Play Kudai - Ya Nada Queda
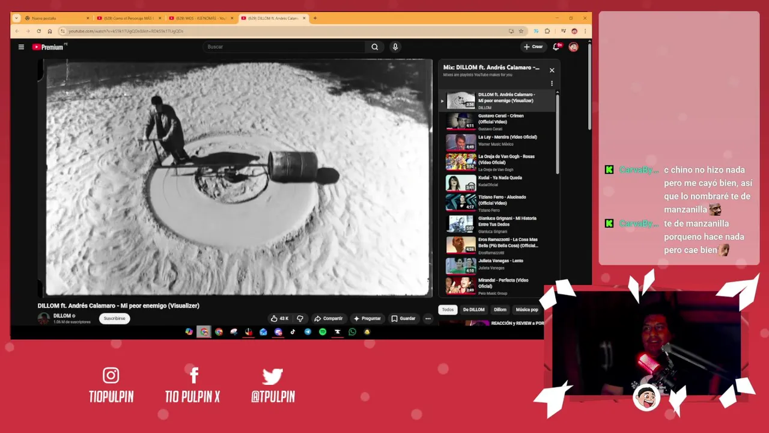 pos(499,183)
